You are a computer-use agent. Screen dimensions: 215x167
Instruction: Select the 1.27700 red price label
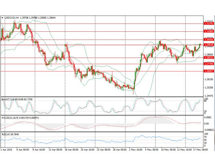[208, 64]
